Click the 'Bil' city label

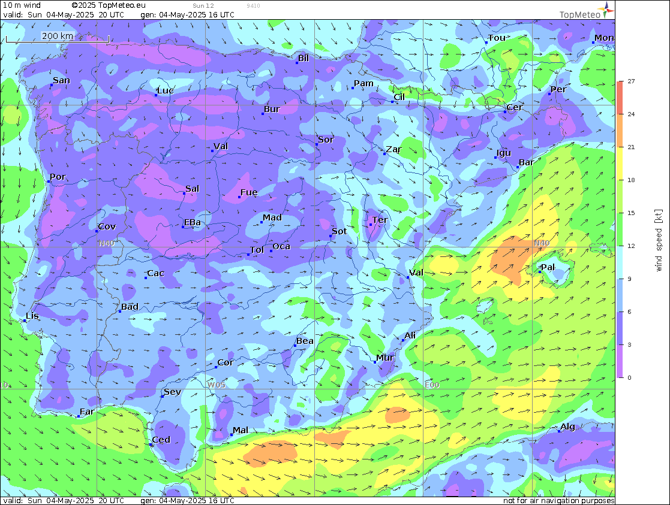tap(304, 58)
